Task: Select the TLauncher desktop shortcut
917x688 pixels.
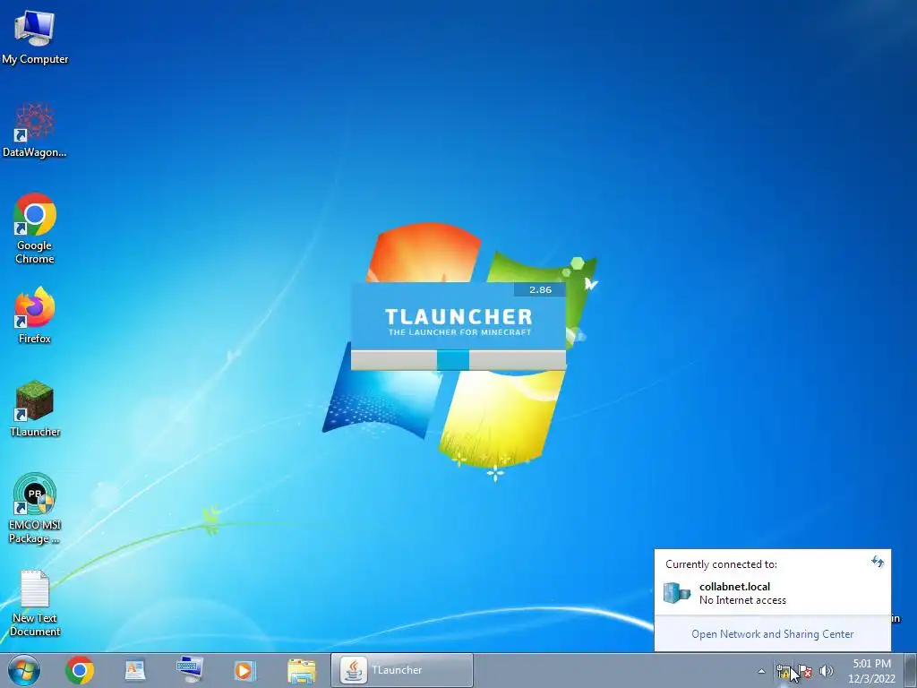Action: click(x=35, y=408)
